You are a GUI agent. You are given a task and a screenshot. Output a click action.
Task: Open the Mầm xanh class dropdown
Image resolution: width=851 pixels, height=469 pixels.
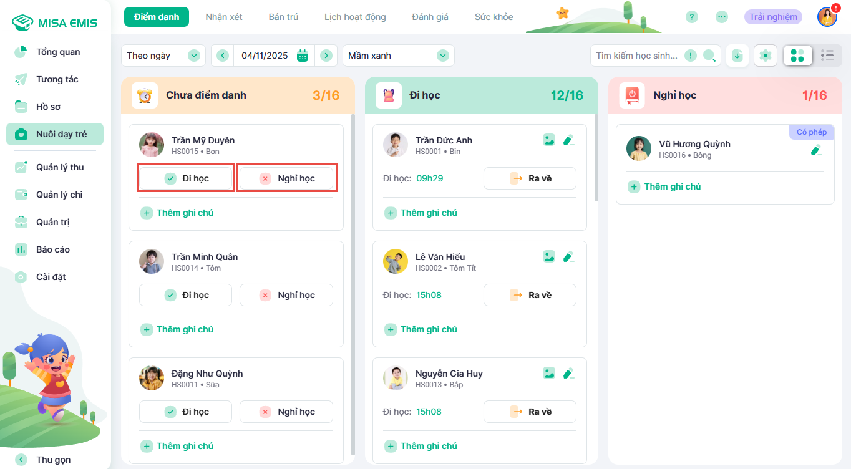398,56
